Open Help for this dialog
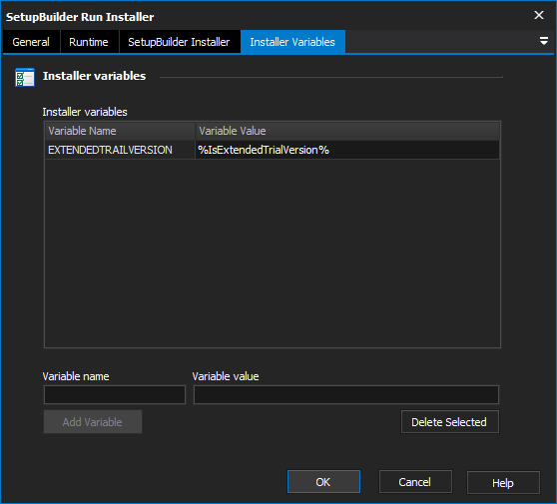 click(503, 483)
